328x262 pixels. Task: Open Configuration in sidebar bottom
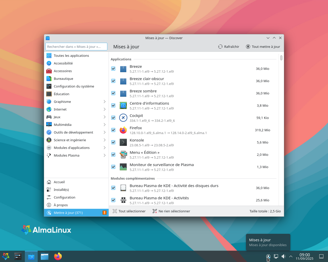pyautogui.click(x=76, y=197)
